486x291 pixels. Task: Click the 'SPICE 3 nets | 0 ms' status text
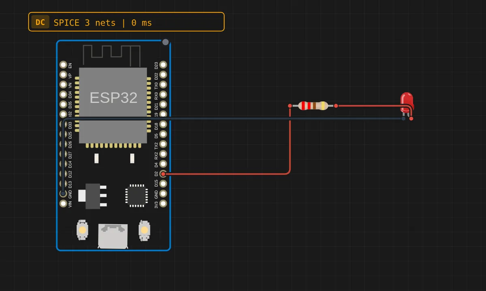(x=103, y=23)
